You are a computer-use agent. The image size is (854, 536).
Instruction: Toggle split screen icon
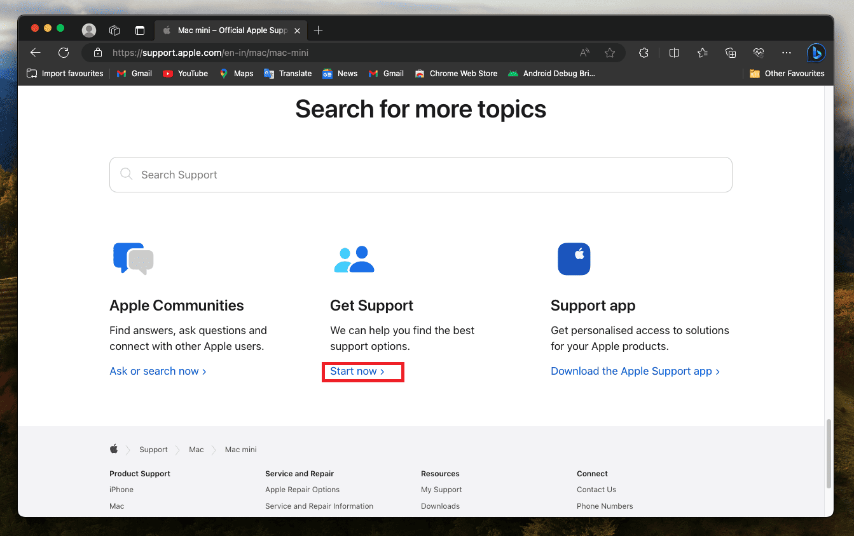point(675,53)
